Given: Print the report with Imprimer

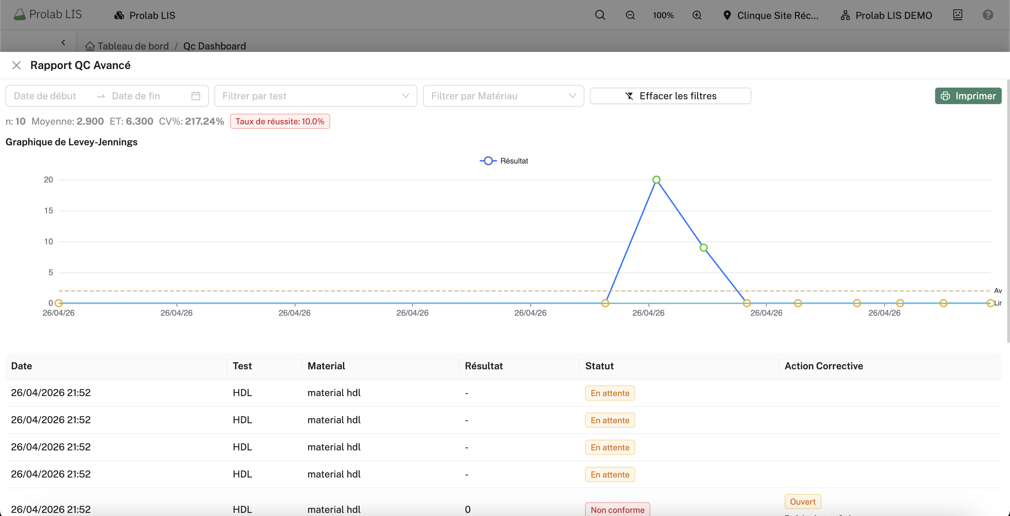Looking at the screenshot, I should click(968, 96).
